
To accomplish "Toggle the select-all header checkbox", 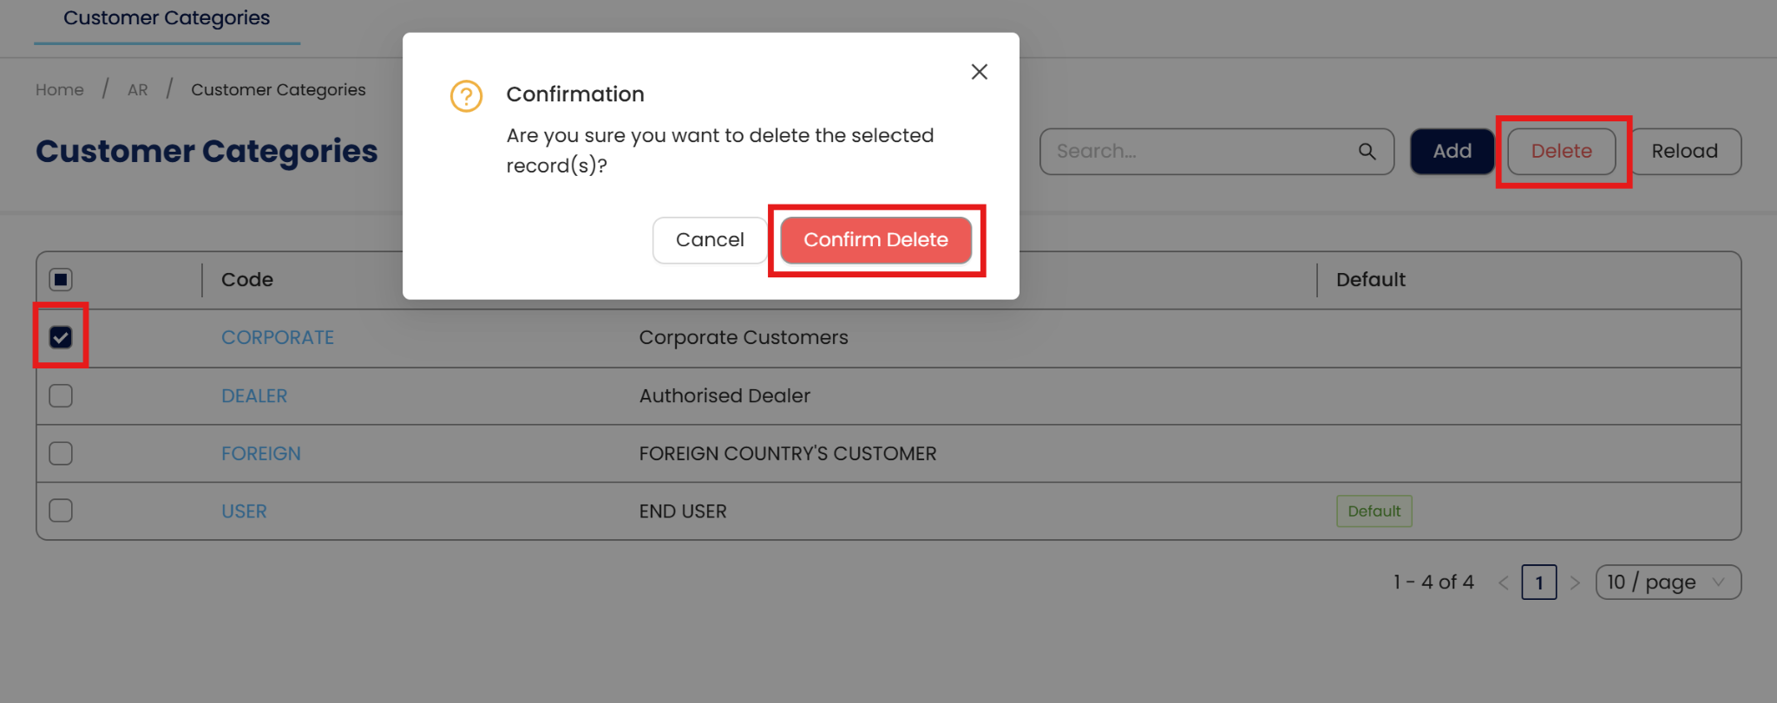I will [61, 279].
